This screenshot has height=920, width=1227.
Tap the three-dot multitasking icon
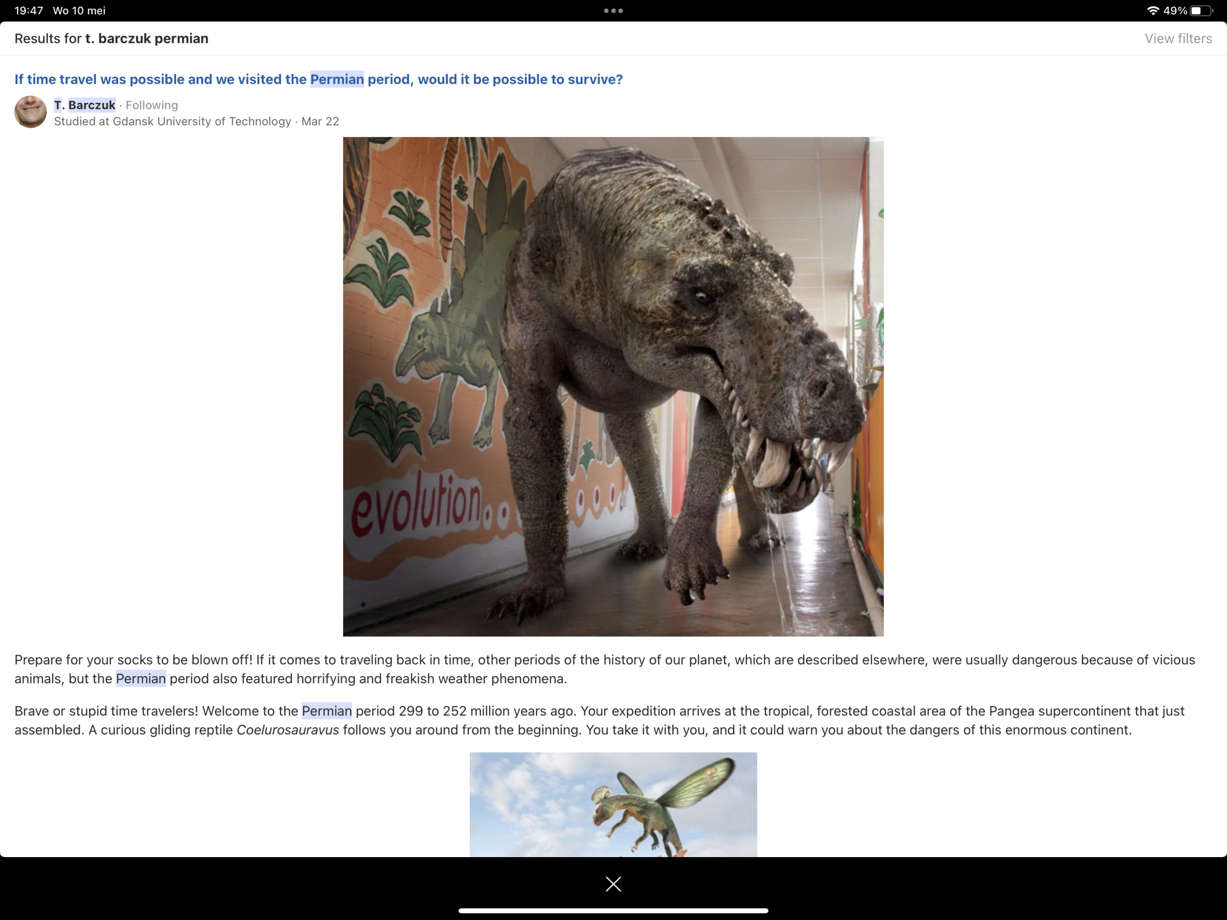click(613, 11)
